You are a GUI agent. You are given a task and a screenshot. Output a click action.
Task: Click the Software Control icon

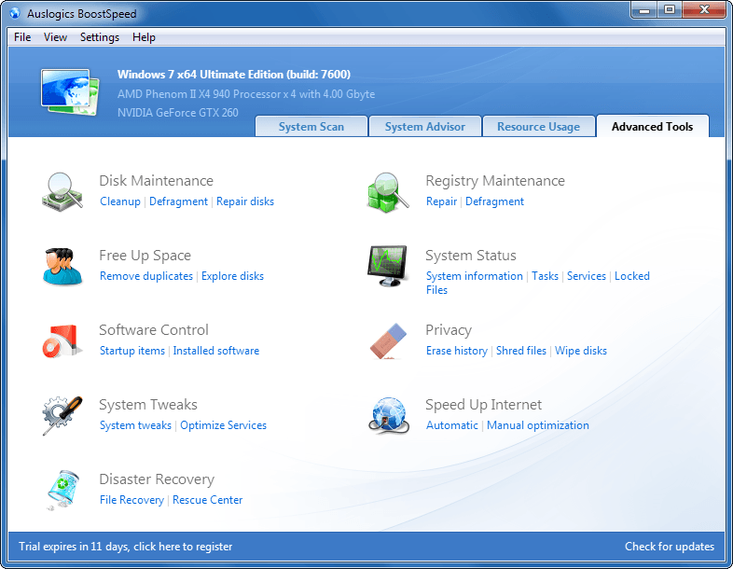(63, 340)
